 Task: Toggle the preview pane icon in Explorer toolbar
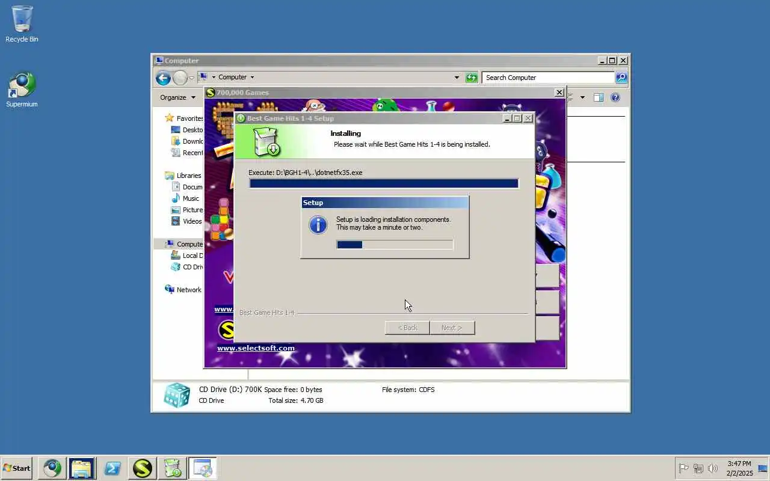click(x=598, y=97)
